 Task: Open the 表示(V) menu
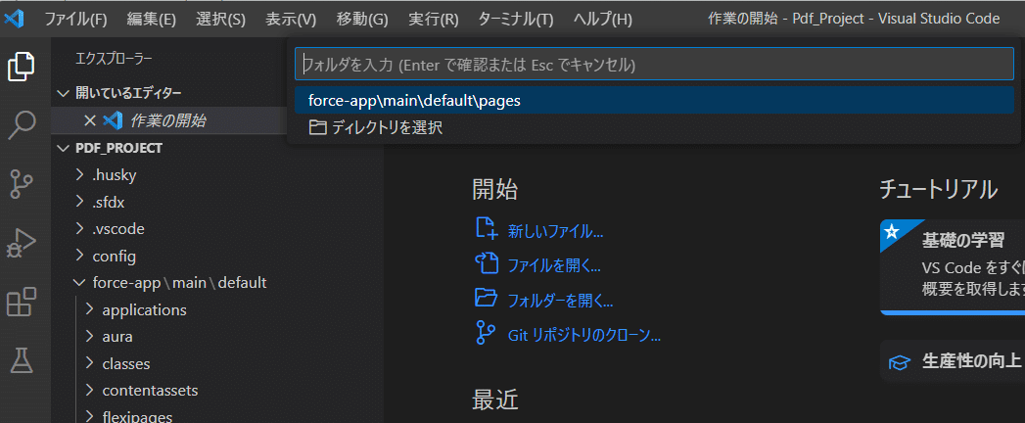291,19
